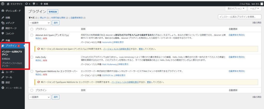
Task: Expand the ヘルプ help panel
Action: [x=254, y=8]
